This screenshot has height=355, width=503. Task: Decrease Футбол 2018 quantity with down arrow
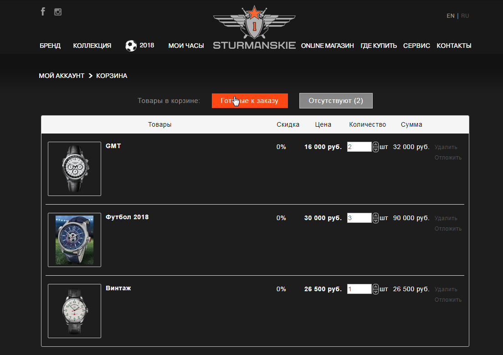pyautogui.click(x=375, y=221)
